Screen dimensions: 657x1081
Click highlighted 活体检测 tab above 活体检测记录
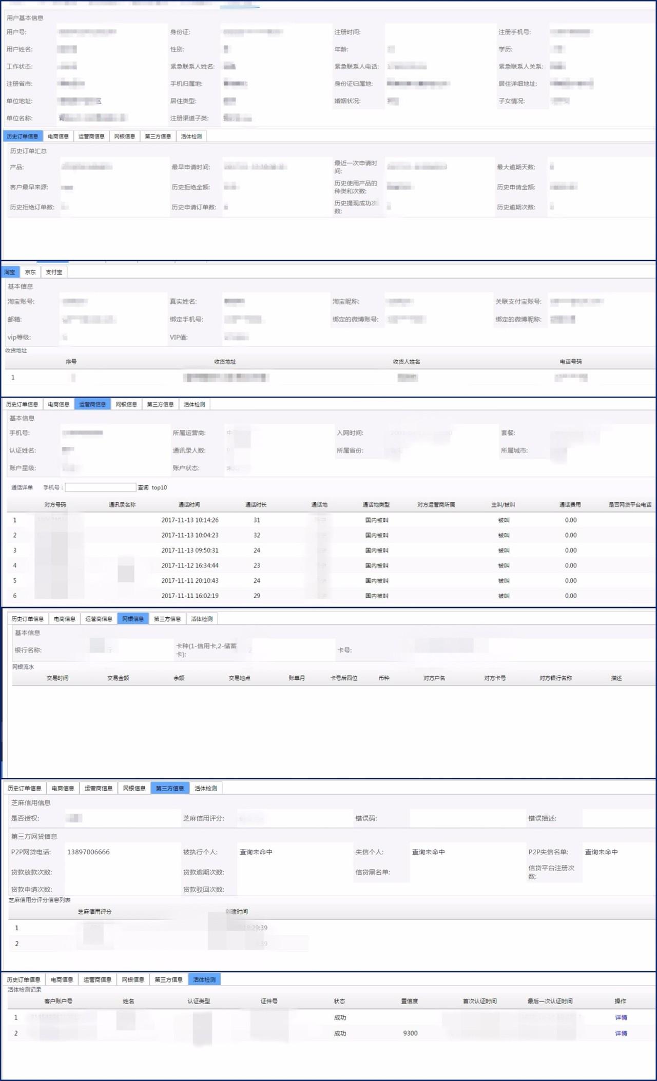[204, 979]
